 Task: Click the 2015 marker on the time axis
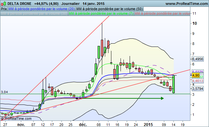coord(148,125)
